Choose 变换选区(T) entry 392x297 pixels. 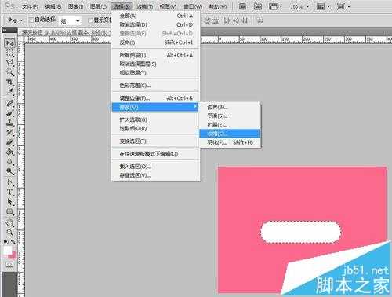[156, 141]
